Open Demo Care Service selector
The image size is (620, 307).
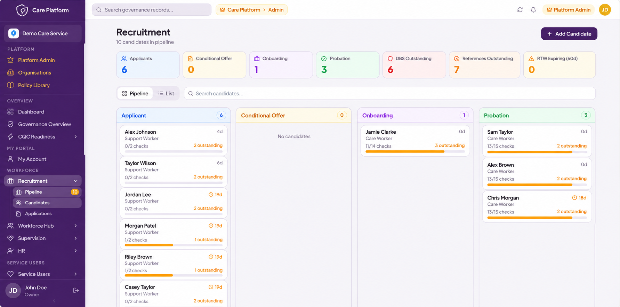click(43, 33)
